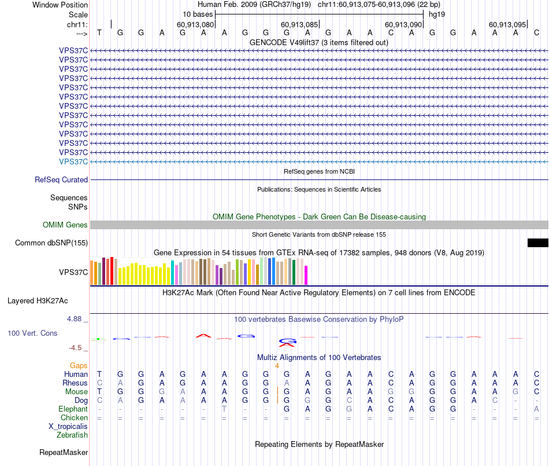Click the T base in Elephant row

(x=224, y=409)
